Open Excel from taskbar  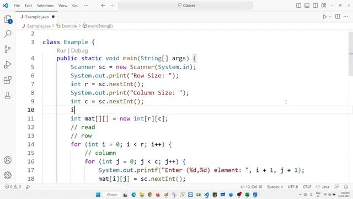[x=247, y=195]
